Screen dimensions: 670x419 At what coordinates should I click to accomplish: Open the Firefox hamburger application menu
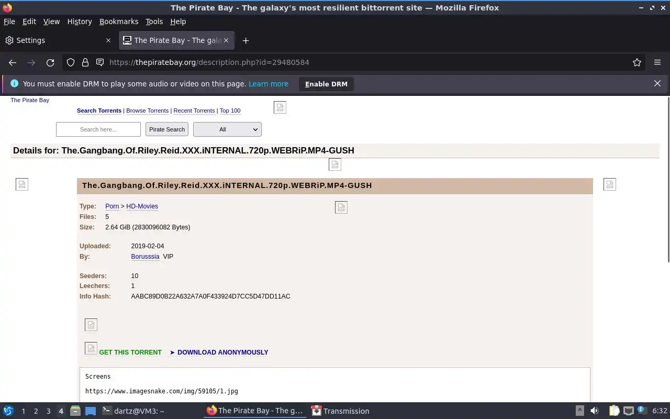click(x=657, y=62)
